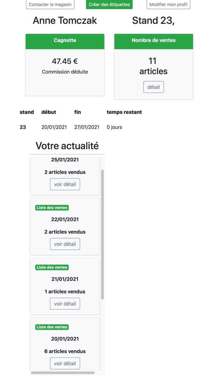
Task: View detail for 22/01/2021 sales
Action: 65,244
